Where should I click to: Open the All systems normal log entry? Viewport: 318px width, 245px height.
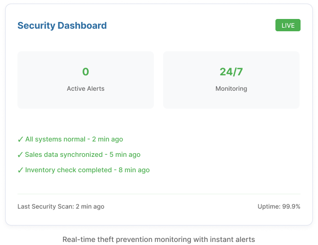pos(56,139)
